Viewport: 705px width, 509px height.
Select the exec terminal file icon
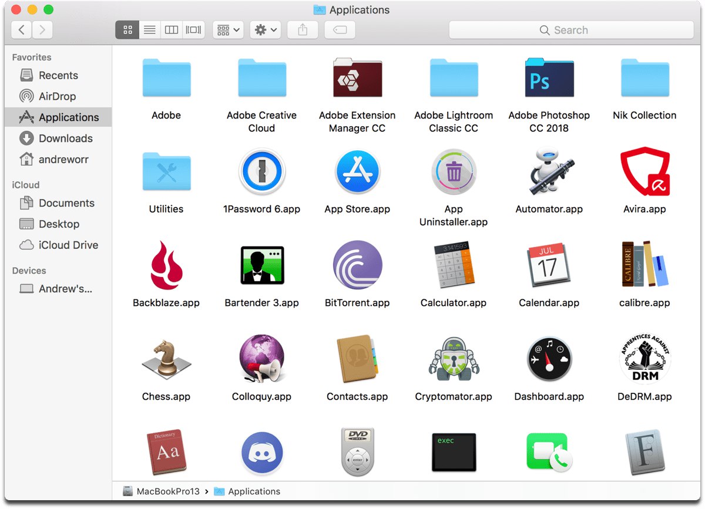click(x=454, y=452)
